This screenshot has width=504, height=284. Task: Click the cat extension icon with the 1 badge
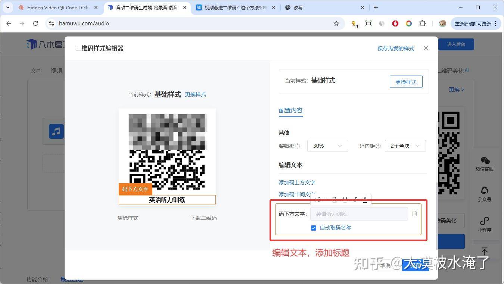coord(355,24)
